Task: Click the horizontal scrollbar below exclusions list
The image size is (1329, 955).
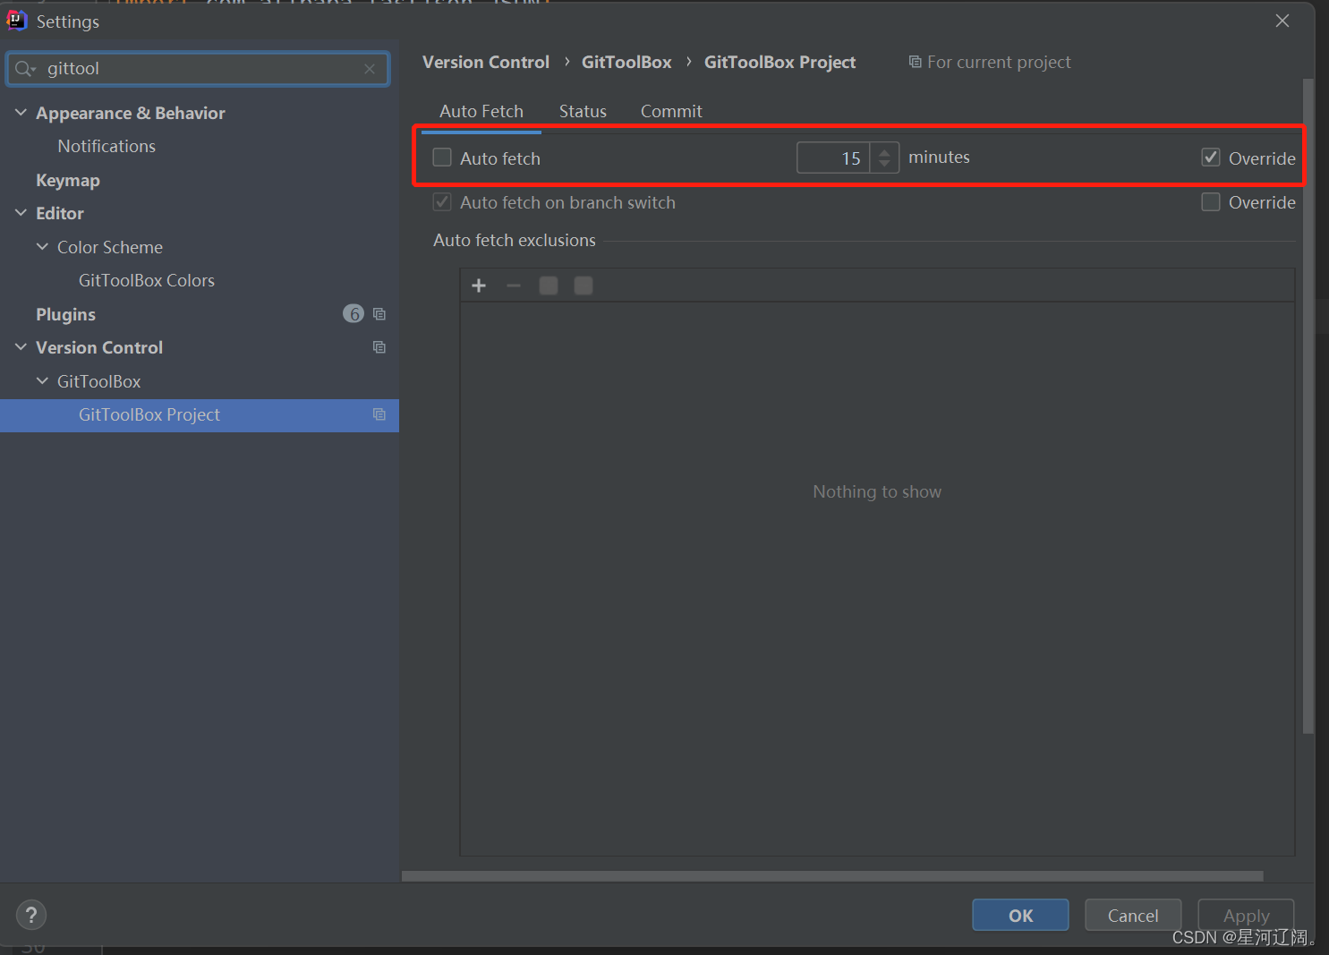Action: (832, 876)
